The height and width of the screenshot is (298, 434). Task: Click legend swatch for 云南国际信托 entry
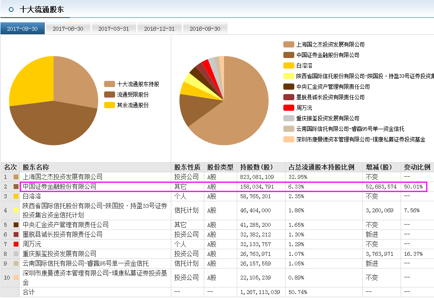pos(289,129)
